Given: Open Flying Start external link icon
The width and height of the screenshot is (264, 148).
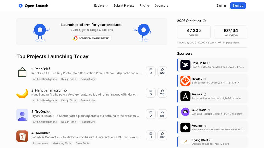Looking at the screenshot, I should [x=210, y=140].
